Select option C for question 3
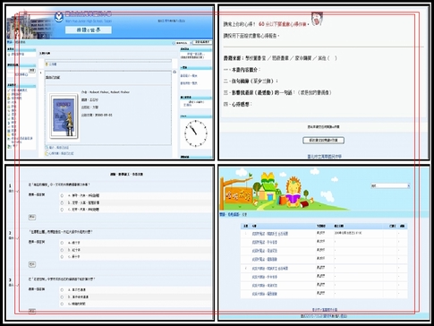The height and width of the screenshot is (326, 434). click(62, 304)
